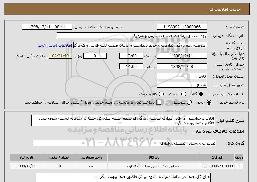Select the کالا/خدمت radio button
Screen dimensions: 257x182
161,94
